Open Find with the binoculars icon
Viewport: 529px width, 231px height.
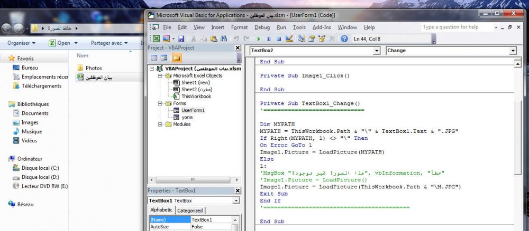(x=223, y=38)
